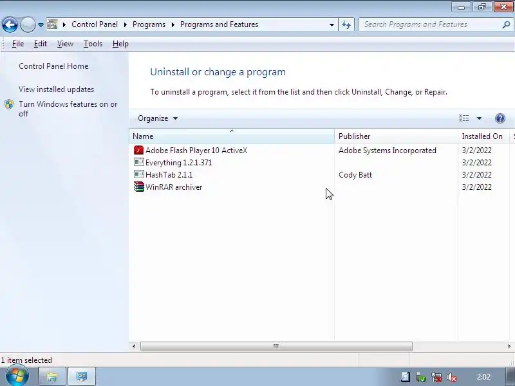Open View installed updates link
Image resolution: width=515 pixels, height=386 pixels.
coord(56,89)
